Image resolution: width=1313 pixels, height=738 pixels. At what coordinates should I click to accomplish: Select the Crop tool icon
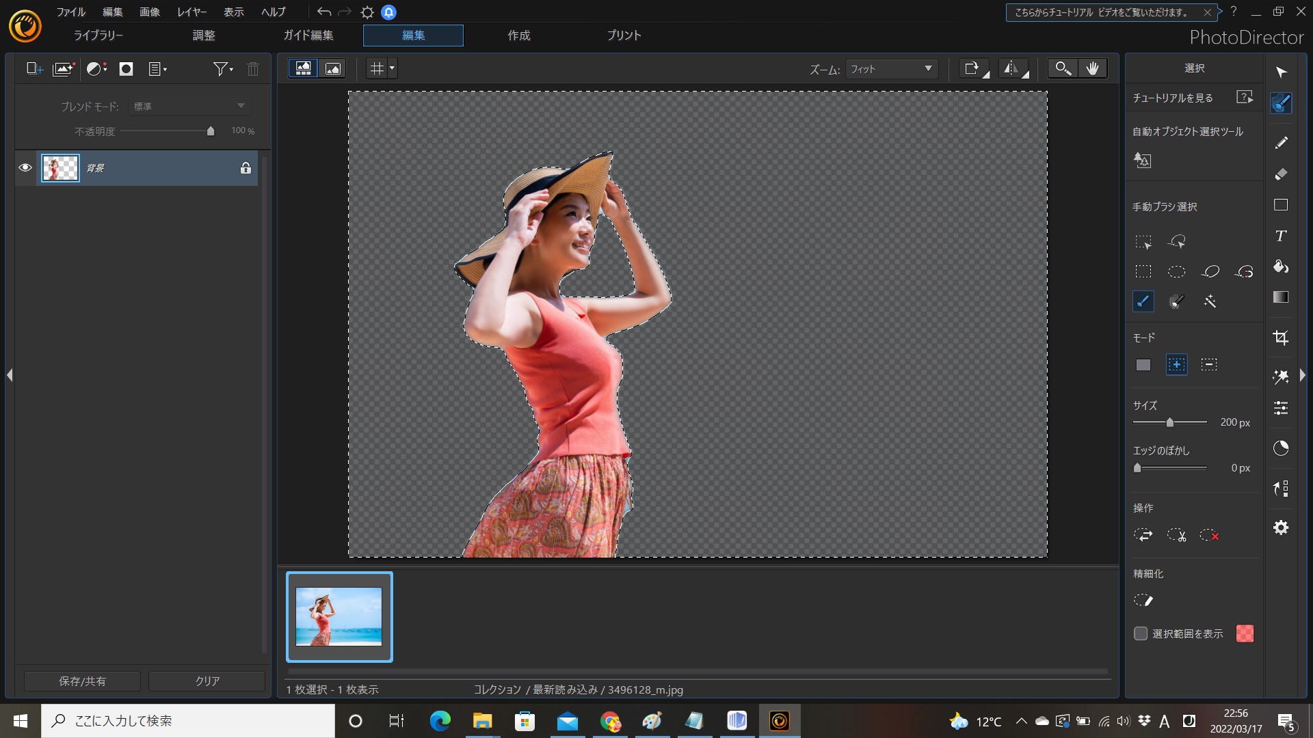pos(1281,338)
